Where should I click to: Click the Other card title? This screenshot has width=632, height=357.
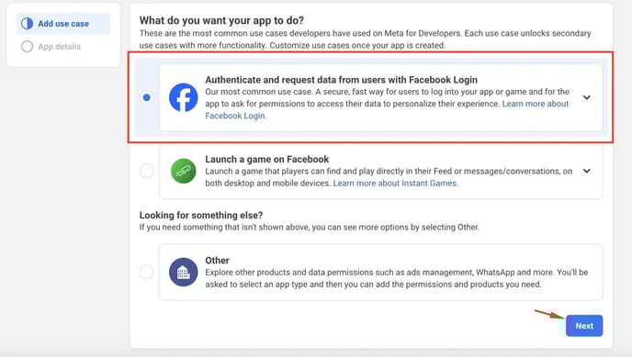217,261
